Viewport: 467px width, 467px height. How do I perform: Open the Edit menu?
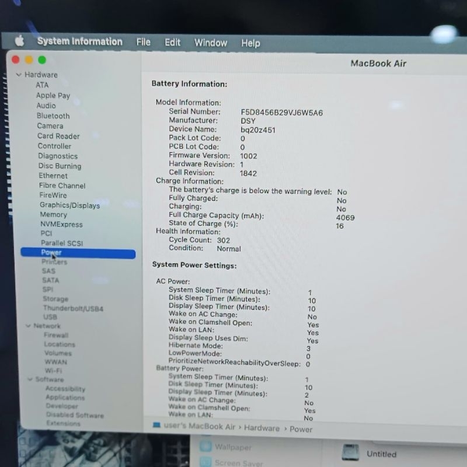pyautogui.click(x=172, y=43)
